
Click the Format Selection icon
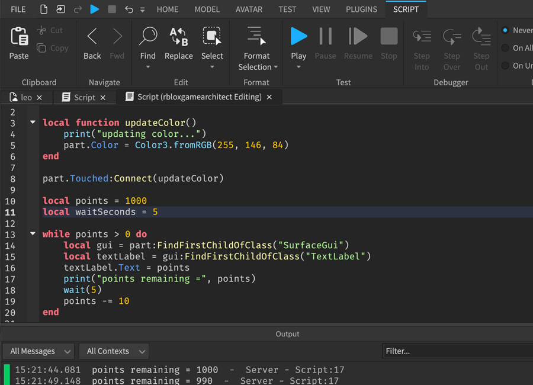coord(256,36)
